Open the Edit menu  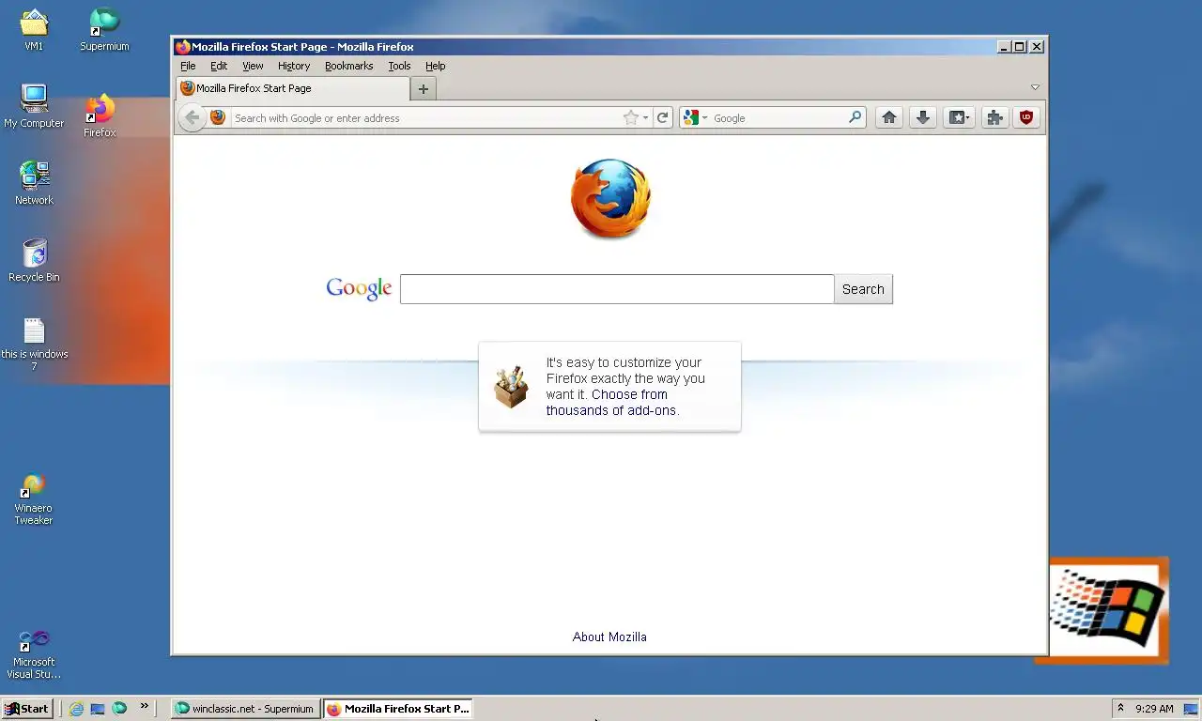pyautogui.click(x=219, y=66)
